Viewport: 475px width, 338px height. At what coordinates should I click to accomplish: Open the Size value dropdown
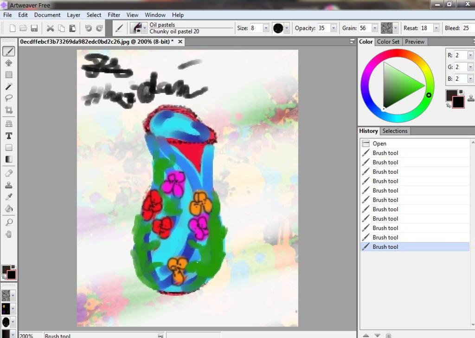point(266,28)
